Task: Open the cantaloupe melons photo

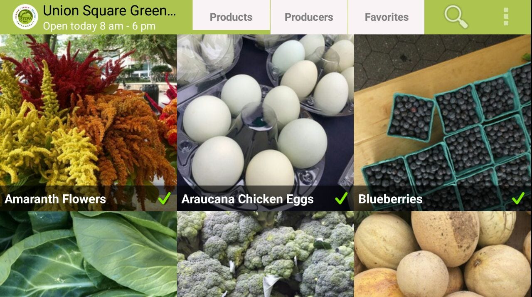Action: click(443, 254)
